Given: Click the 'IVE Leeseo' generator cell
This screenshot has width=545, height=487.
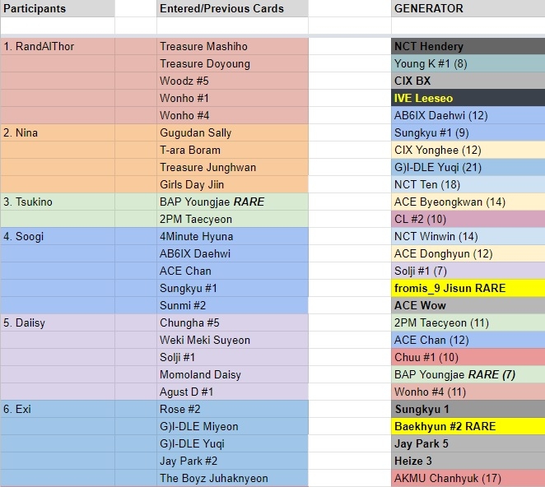Looking at the screenshot, I should (x=468, y=98).
